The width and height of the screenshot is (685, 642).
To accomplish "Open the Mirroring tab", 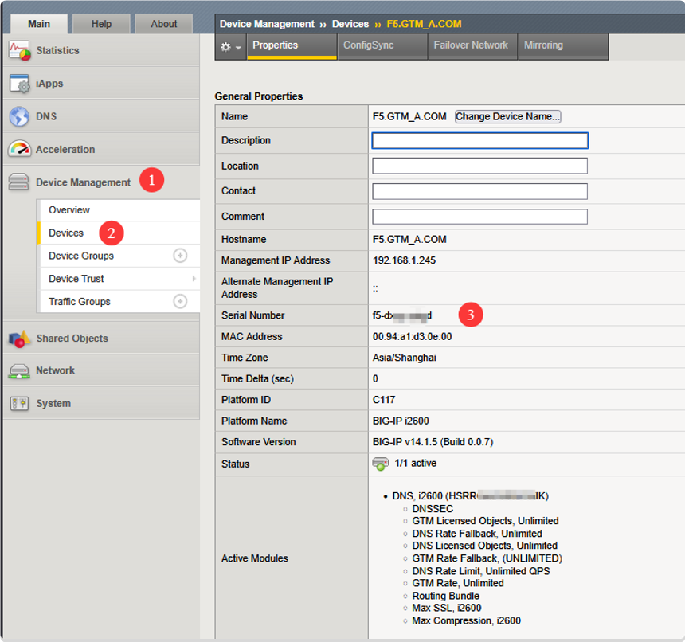I will click(x=563, y=46).
